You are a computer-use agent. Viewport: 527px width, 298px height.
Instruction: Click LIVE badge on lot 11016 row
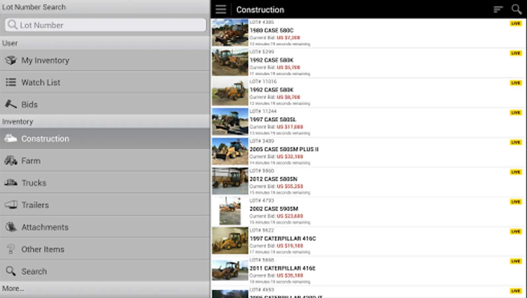[x=516, y=83]
